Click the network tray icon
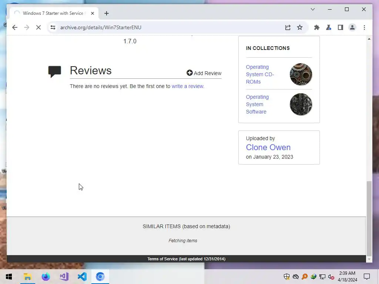Image resolution: width=379 pixels, height=284 pixels. tap(322, 277)
